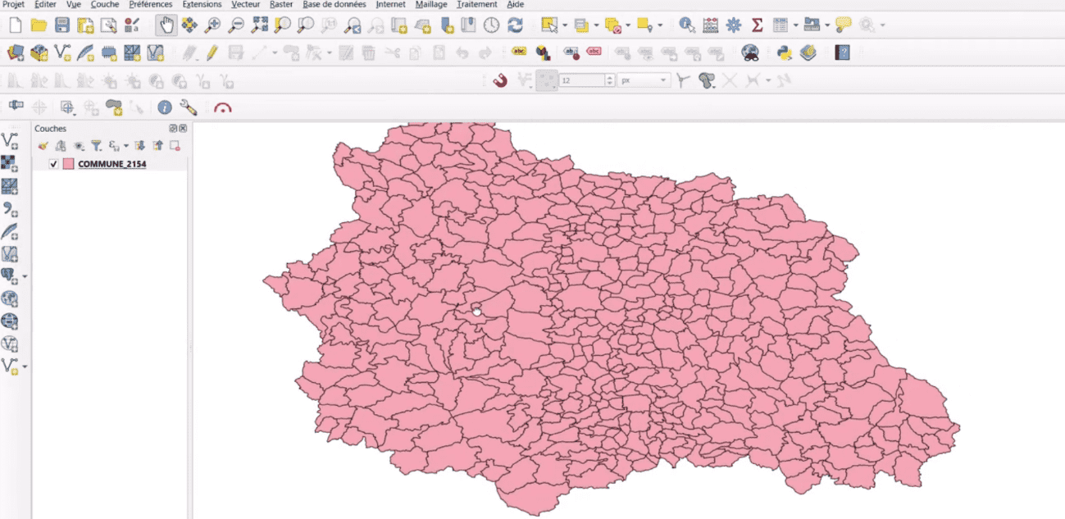
Task: Open the Extensions menu
Action: [x=202, y=4]
